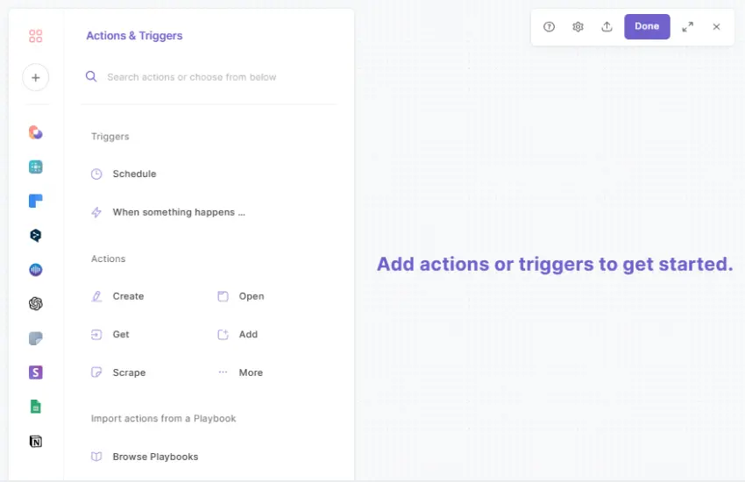Open the OpenAI ChatGPT icon

point(36,303)
